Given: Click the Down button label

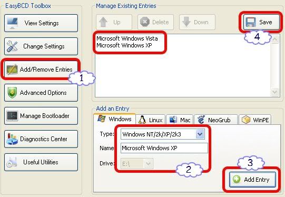Looking at the screenshot, I should 201,22.
